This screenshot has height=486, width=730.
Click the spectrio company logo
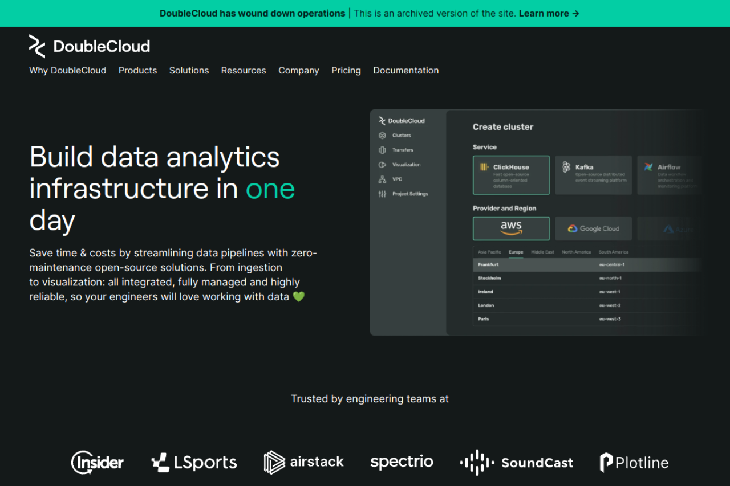pos(401,462)
